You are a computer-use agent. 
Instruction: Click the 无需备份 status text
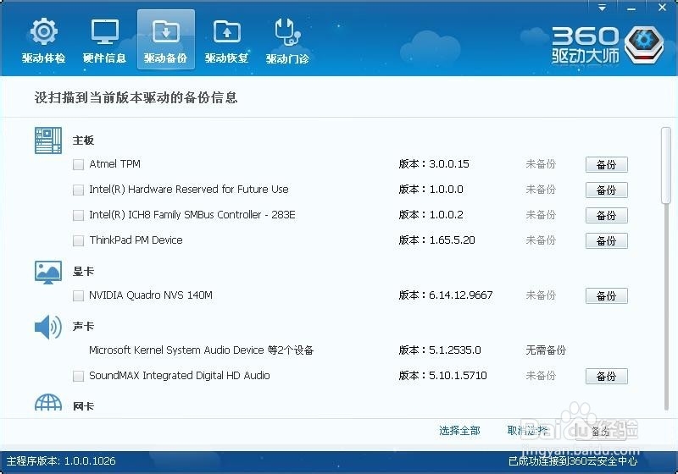546,350
